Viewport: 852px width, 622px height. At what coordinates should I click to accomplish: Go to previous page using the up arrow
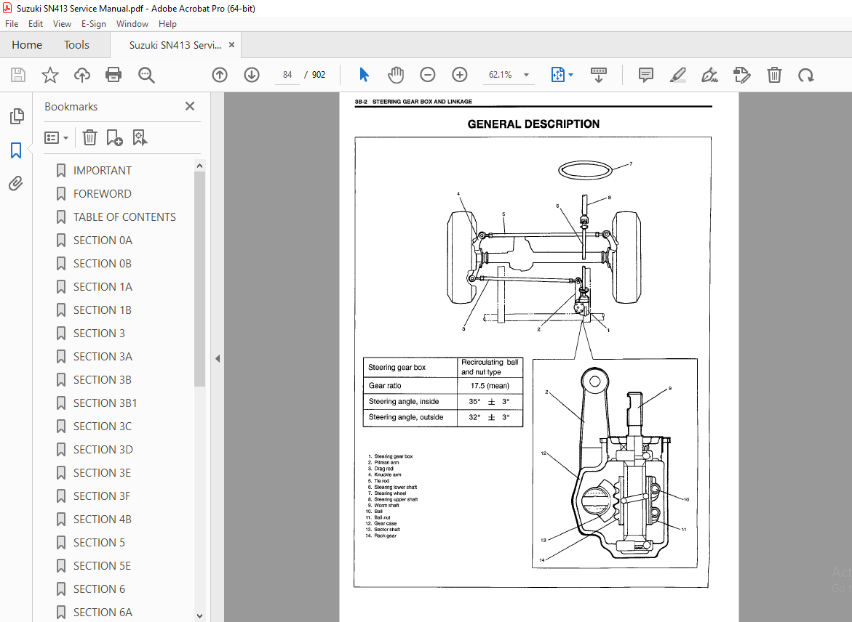[220, 75]
